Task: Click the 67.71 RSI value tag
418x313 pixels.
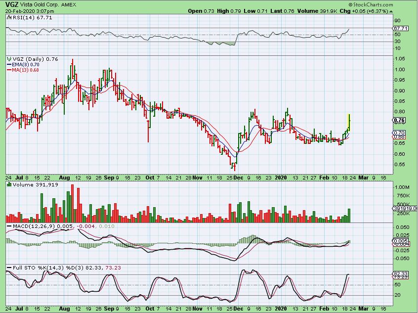Action: coord(400,28)
